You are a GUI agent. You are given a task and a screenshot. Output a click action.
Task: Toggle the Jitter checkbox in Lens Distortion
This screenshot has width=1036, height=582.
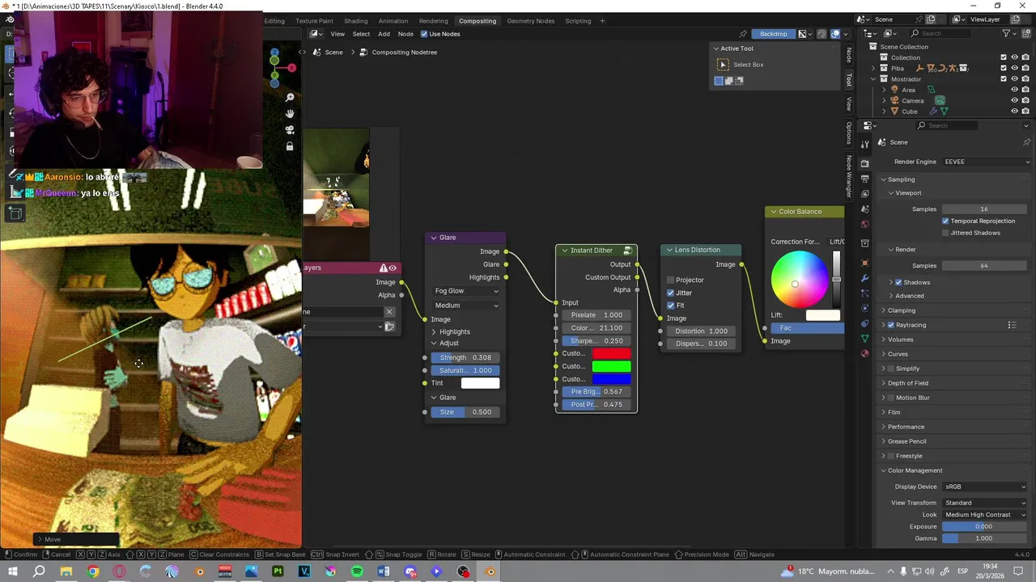coord(670,293)
